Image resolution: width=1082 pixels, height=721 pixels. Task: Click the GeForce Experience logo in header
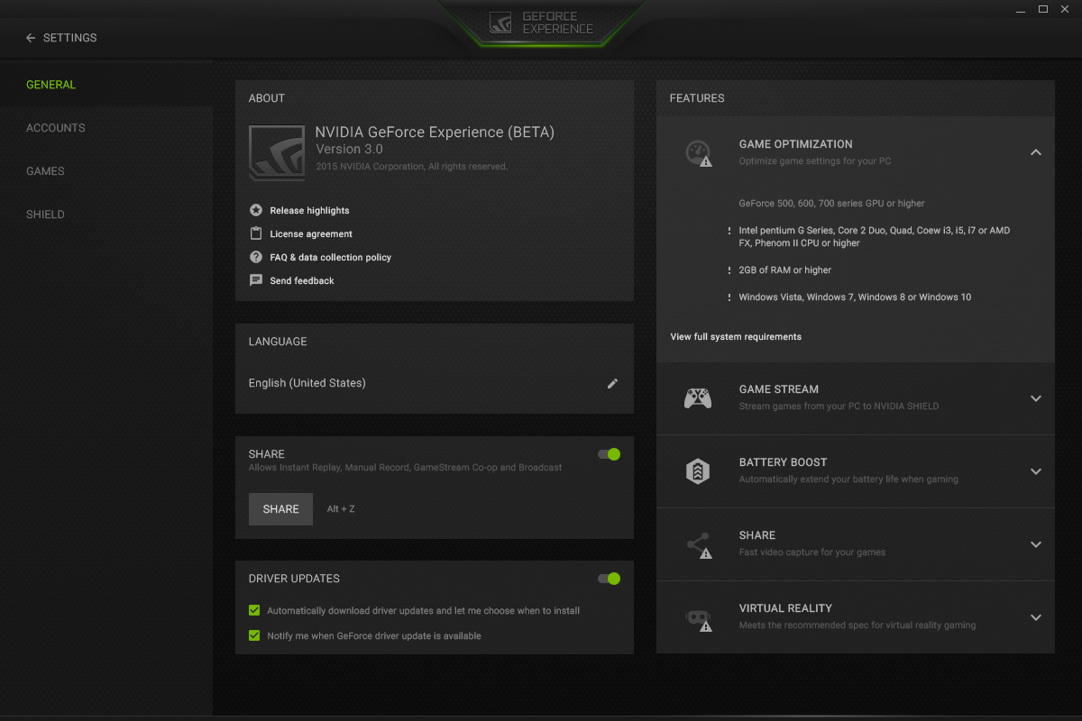point(542,23)
